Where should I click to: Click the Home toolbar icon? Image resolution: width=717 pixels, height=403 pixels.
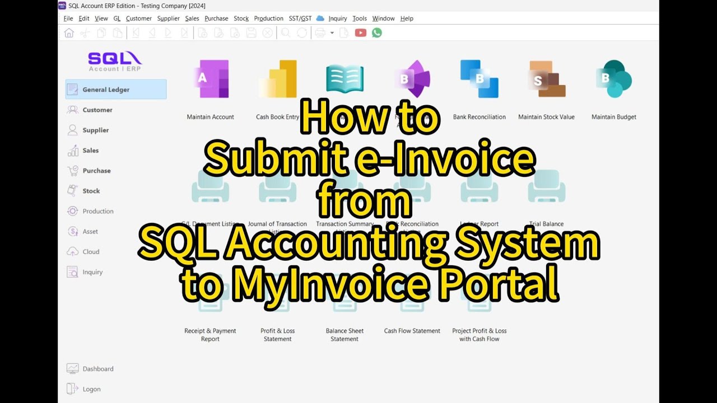(x=69, y=33)
